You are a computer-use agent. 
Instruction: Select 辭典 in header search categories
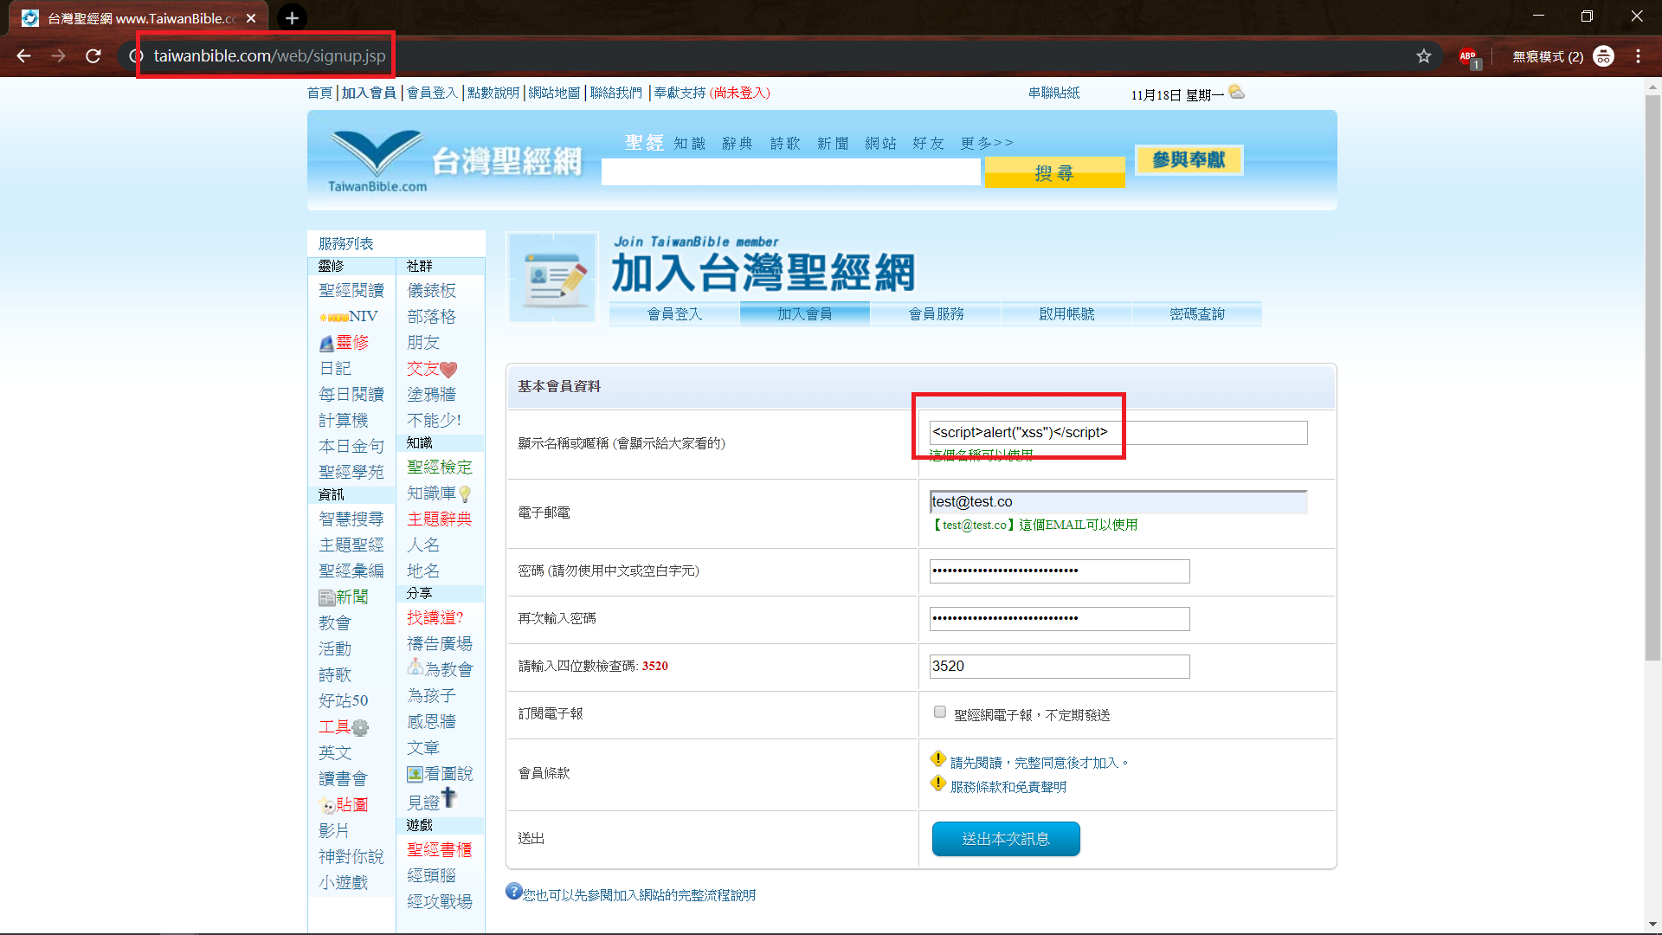738,143
